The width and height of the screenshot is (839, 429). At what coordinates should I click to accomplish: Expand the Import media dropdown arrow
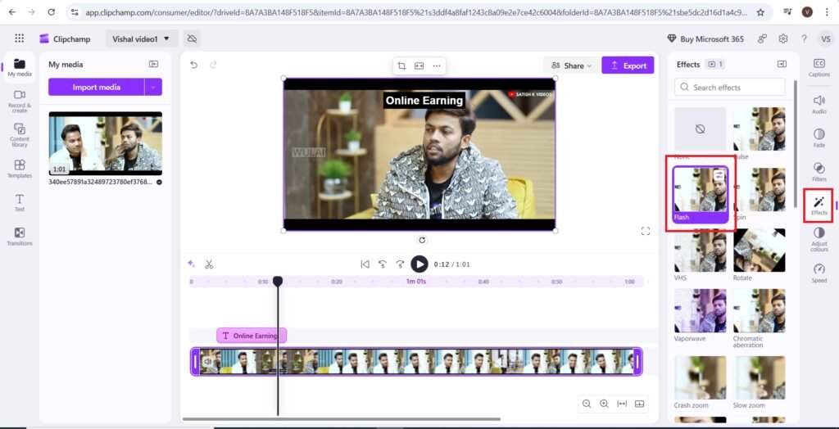click(153, 87)
